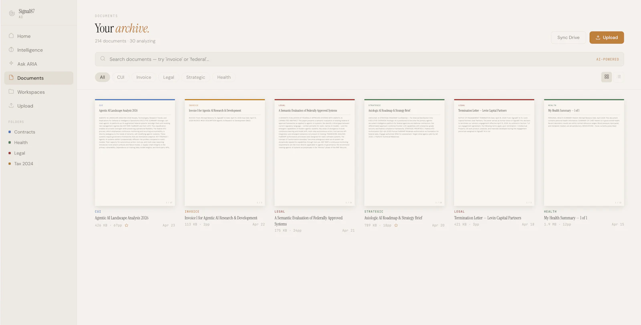Viewport: 641px width, 325px height.
Task: Star the Agentic AI Landscape Analysis document
Action: pyautogui.click(x=127, y=225)
